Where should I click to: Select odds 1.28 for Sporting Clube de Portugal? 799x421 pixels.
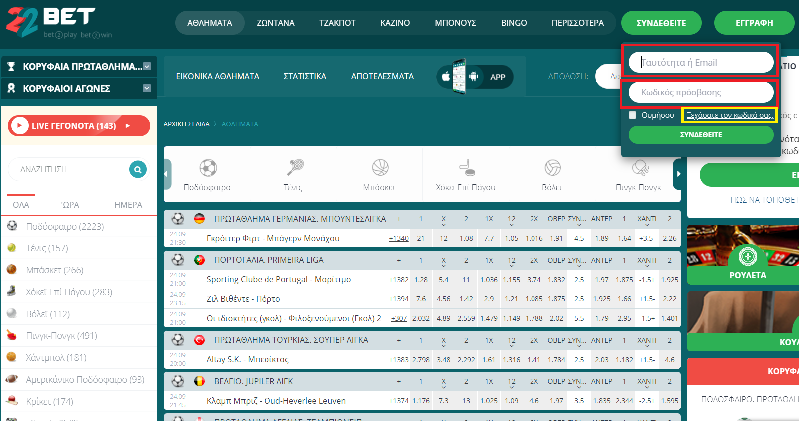(421, 280)
